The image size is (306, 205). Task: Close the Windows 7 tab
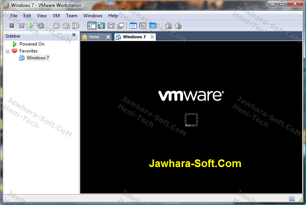[152, 37]
